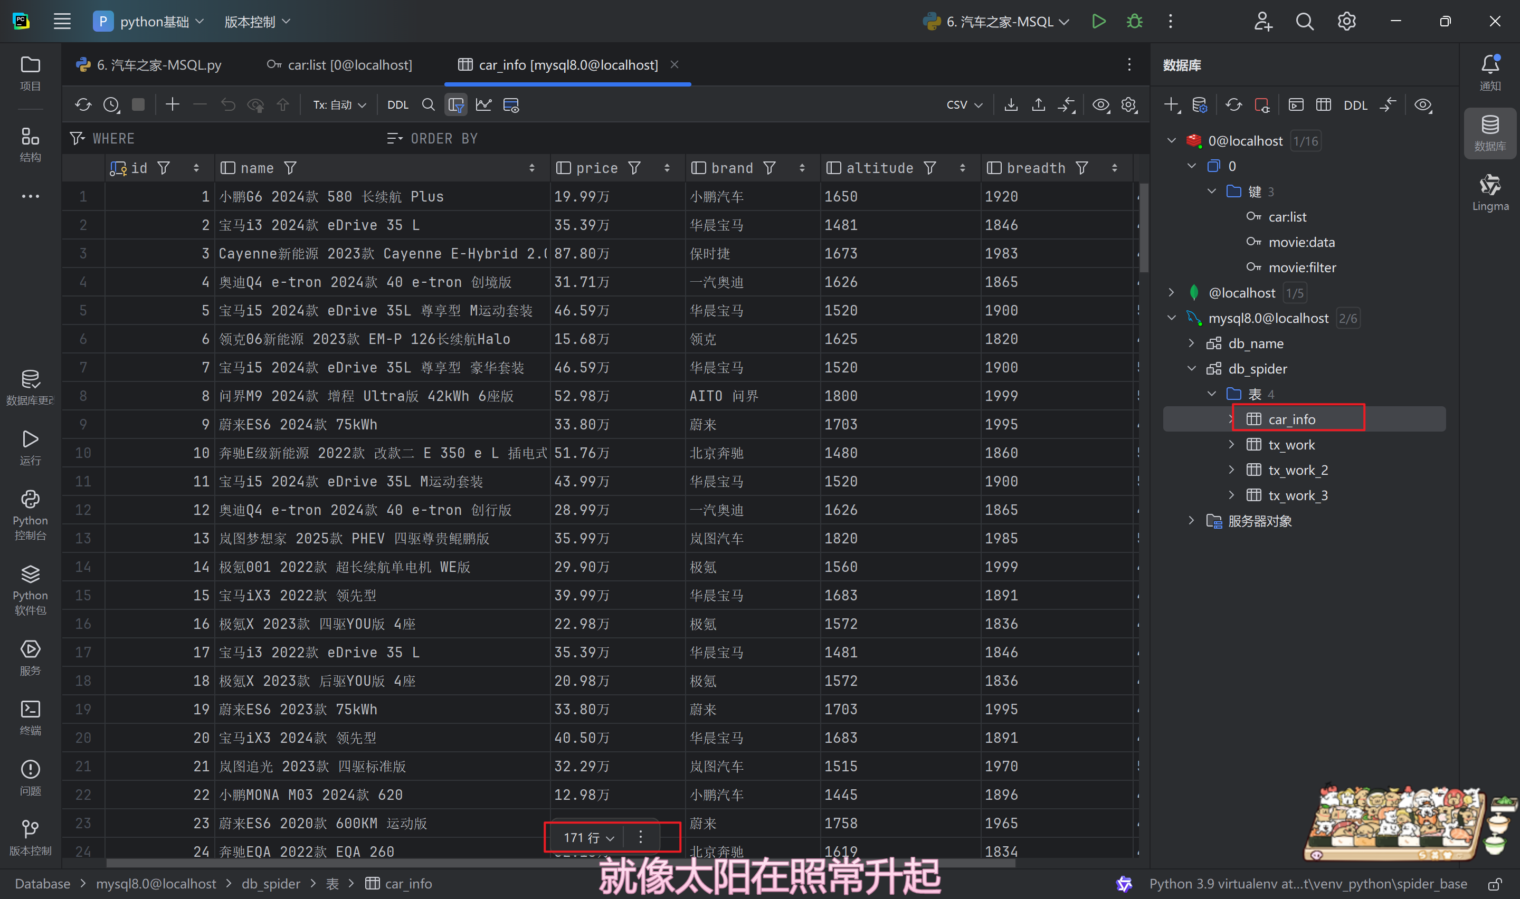Toggle filter on the name column

tap(290, 168)
